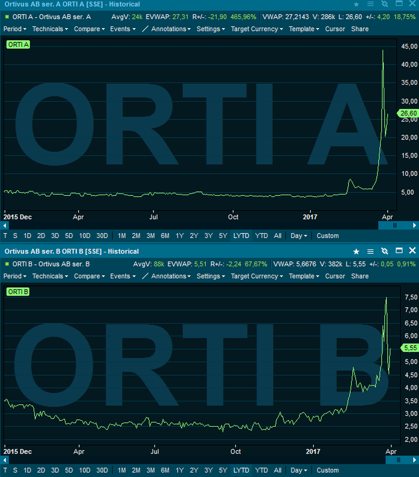Switch ORTI B chart to 6M range
The height and width of the screenshot is (477, 419).
tap(165, 470)
